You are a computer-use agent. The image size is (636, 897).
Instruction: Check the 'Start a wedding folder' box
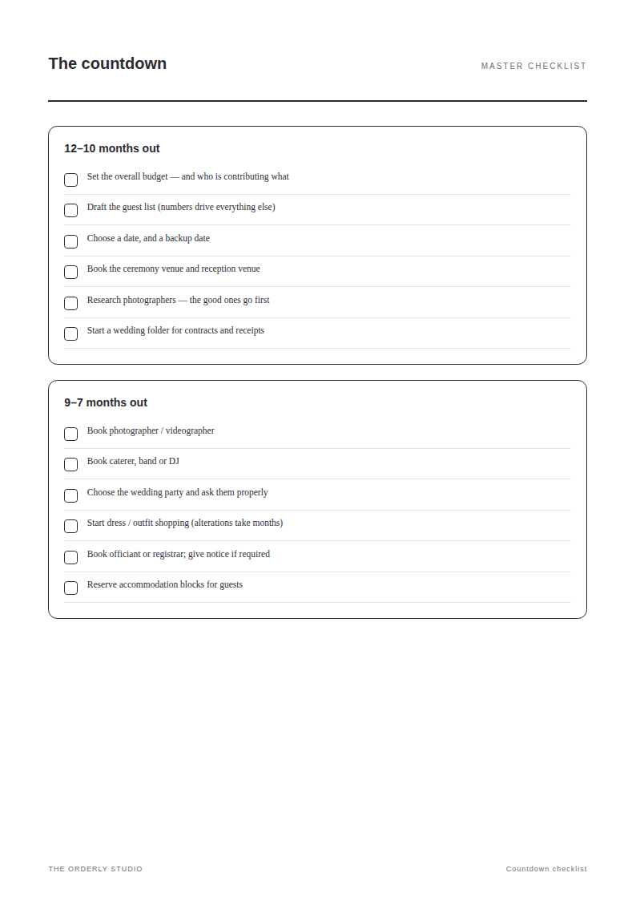click(x=70, y=333)
